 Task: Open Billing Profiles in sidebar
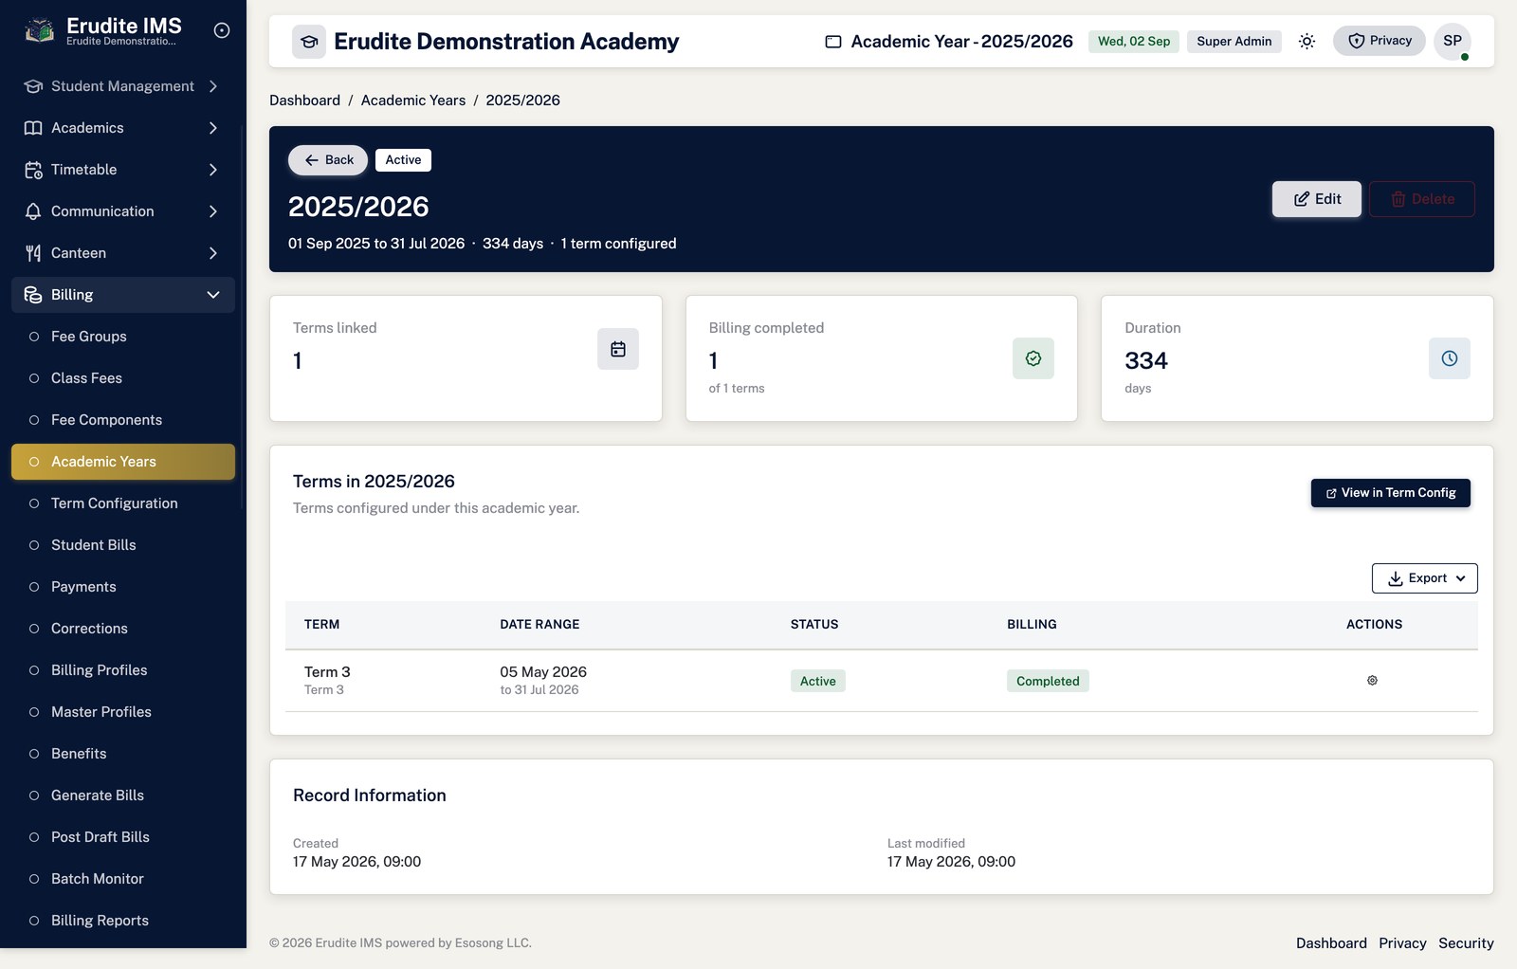pos(123,670)
